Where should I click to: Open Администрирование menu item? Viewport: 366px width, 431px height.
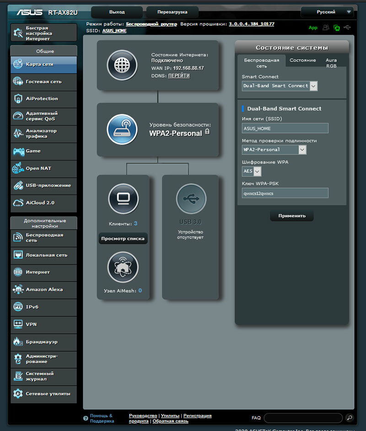coord(43,359)
